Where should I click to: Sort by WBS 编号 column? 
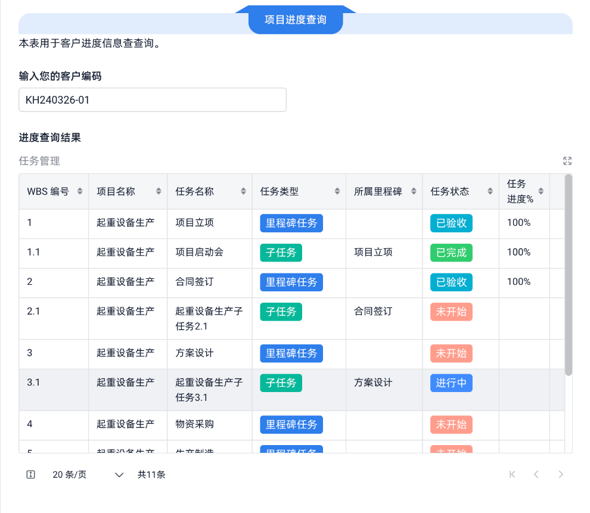80,191
